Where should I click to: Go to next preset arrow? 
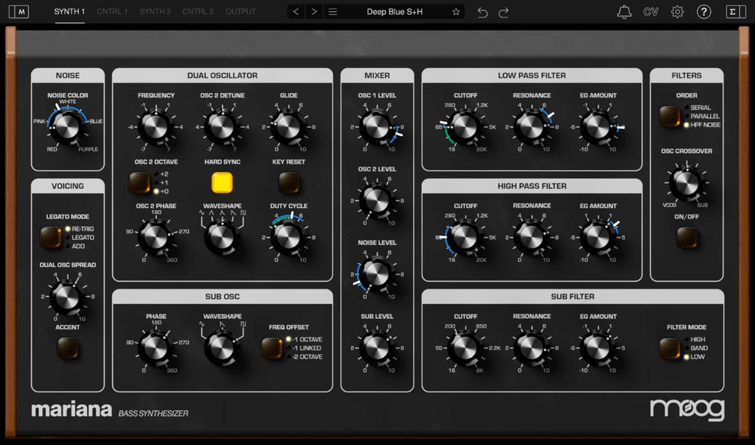tap(314, 12)
